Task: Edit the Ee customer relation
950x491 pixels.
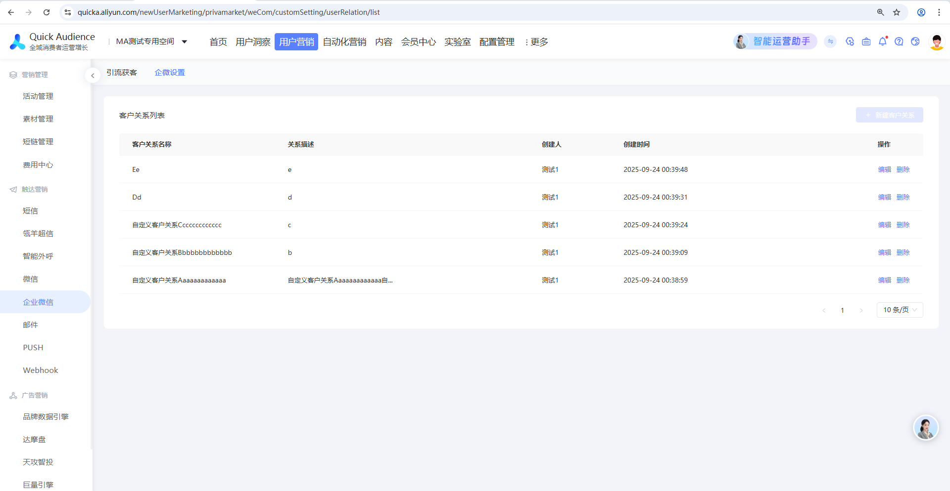Action: pos(884,169)
